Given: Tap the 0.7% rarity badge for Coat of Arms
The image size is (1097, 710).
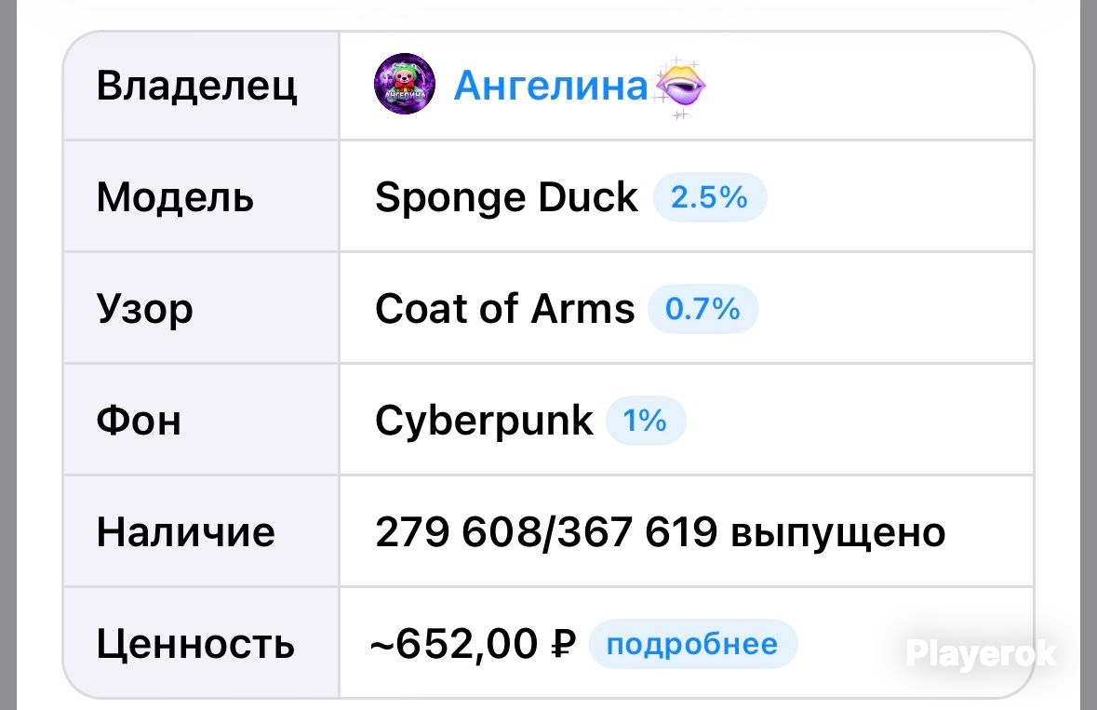Looking at the screenshot, I should (x=702, y=309).
